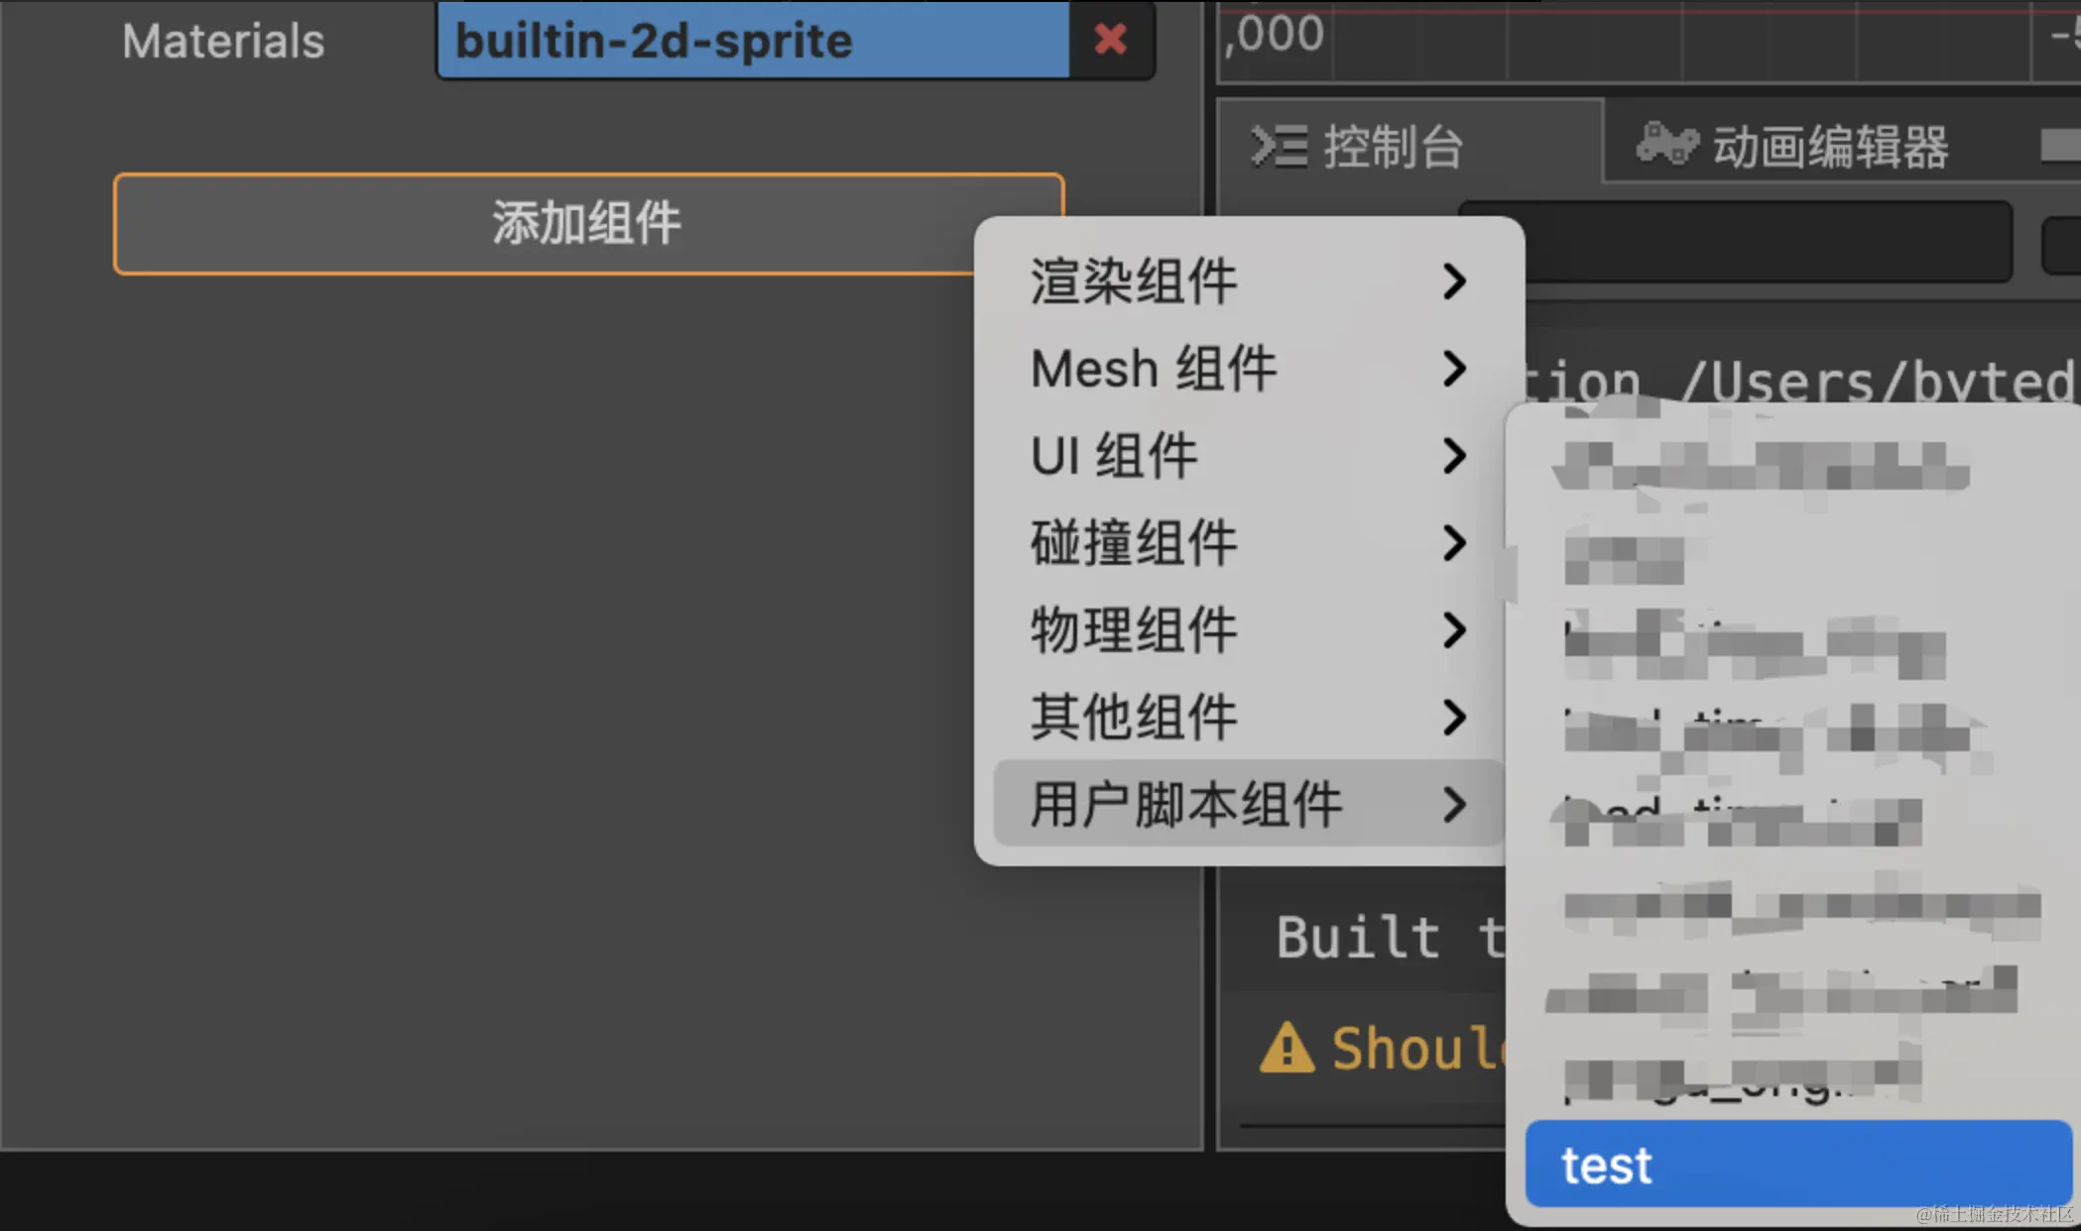Click the console list icon on 控制台 tab
This screenshot has height=1231, width=2081.
tap(1277, 147)
